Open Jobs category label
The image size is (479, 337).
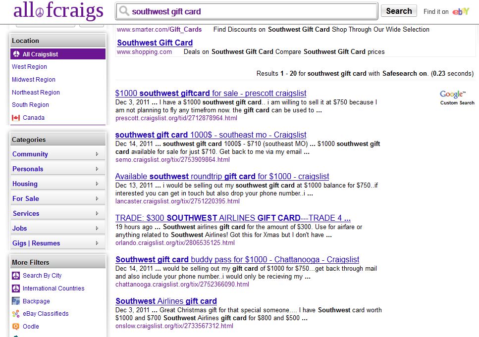[x=19, y=228]
